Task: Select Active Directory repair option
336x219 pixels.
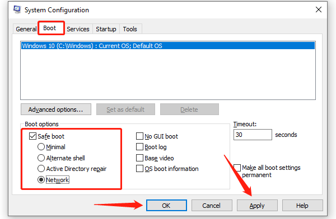Action: pos(41,169)
